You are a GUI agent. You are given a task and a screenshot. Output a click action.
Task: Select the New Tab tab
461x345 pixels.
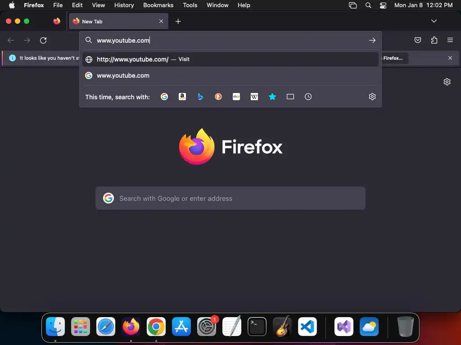click(x=118, y=21)
